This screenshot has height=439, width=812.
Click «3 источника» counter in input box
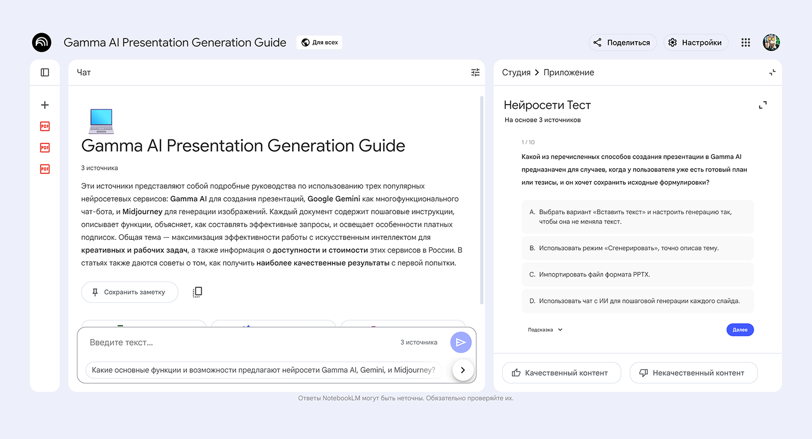pyautogui.click(x=419, y=342)
